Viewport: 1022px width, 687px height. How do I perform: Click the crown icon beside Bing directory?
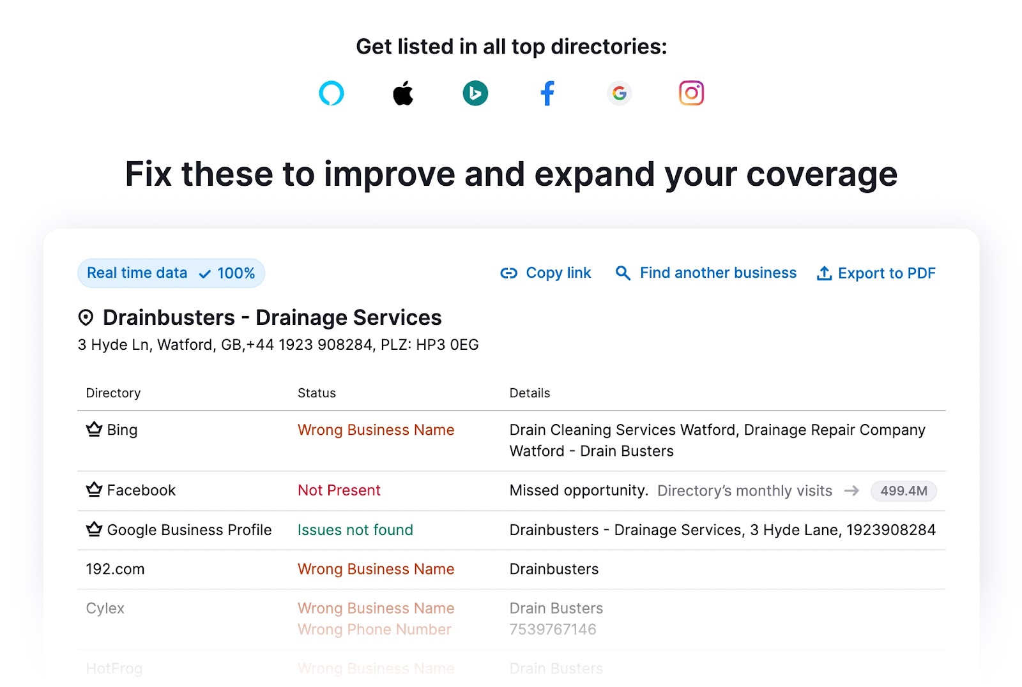(93, 428)
